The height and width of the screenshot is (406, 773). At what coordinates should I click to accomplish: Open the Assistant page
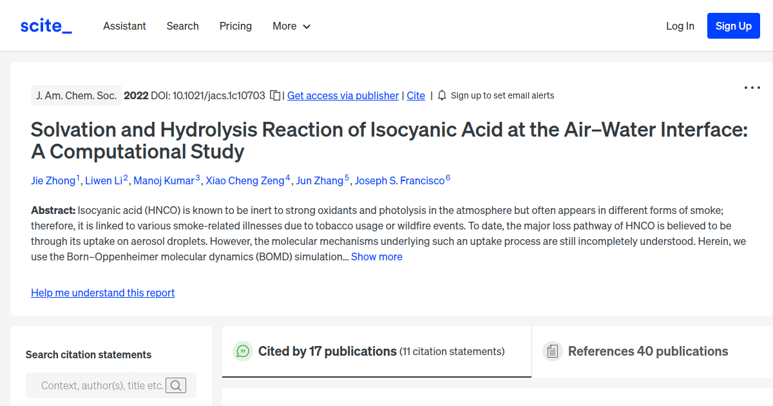[x=124, y=26]
